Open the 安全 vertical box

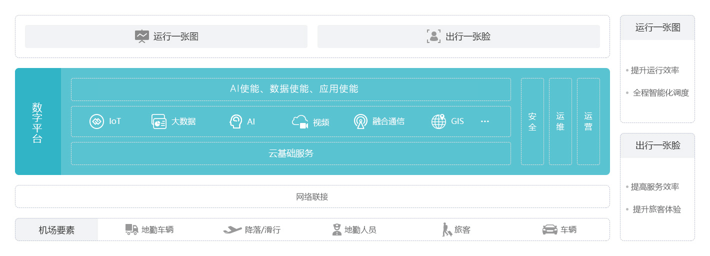pos(532,121)
